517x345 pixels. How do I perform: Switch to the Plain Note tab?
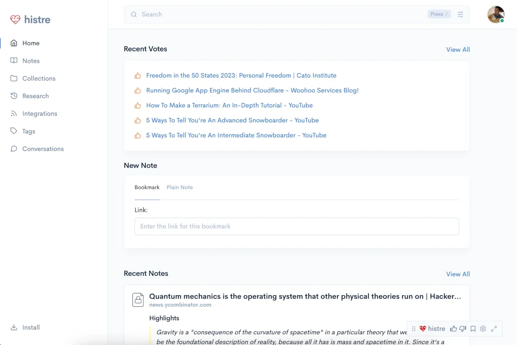pyautogui.click(x=180, y=187)
